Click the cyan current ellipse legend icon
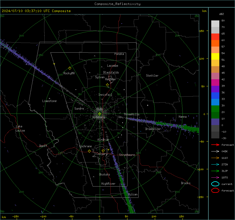The width and height of the screenshot is (235, 220). [x=215, y=184]
